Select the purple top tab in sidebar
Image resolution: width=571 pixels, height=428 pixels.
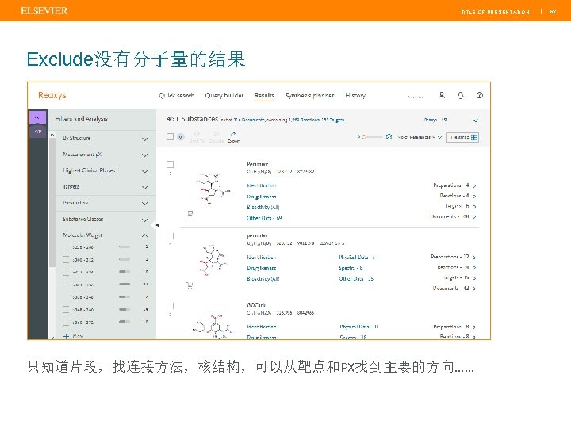click(x=38, y=118)
